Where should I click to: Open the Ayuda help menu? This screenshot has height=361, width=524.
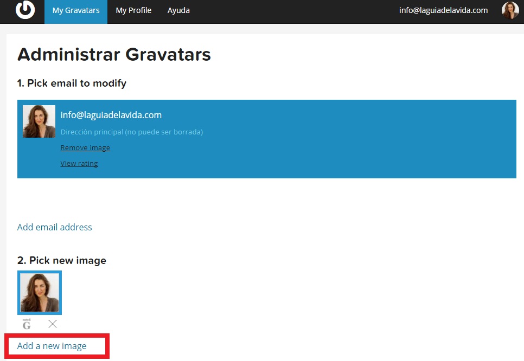178,10
